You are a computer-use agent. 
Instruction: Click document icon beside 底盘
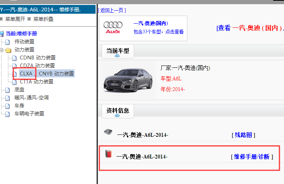pos(8,90)
